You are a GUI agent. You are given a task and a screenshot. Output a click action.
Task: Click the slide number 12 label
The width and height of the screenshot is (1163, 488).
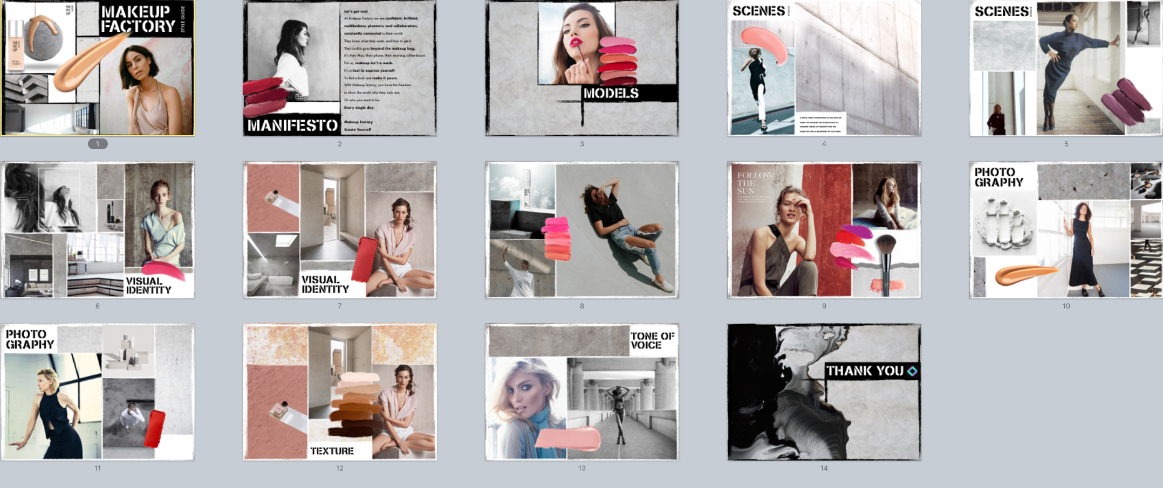340,468
